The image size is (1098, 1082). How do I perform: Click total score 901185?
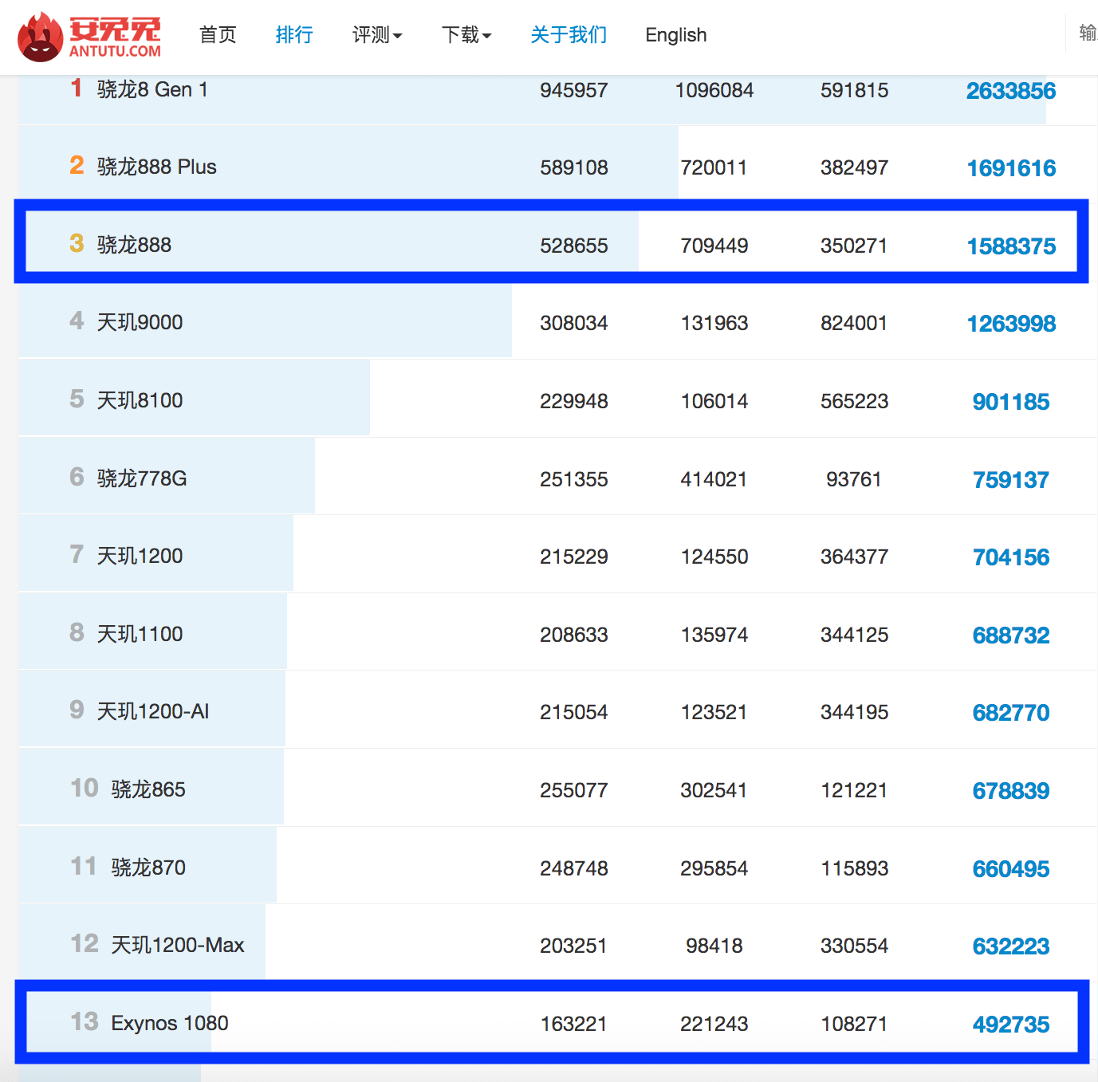(x=1011, y=402)
